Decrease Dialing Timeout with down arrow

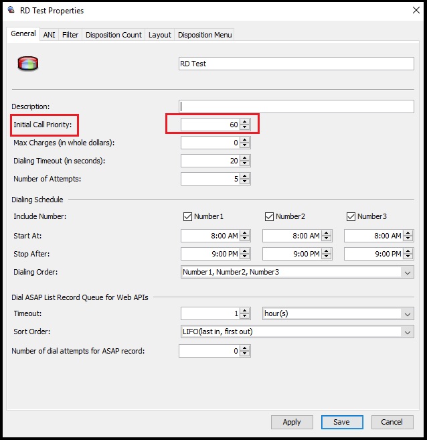click(x=245, y=163)
